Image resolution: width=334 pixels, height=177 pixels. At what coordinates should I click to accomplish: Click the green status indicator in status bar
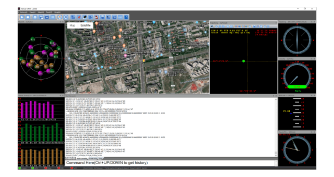pos(20,168)
